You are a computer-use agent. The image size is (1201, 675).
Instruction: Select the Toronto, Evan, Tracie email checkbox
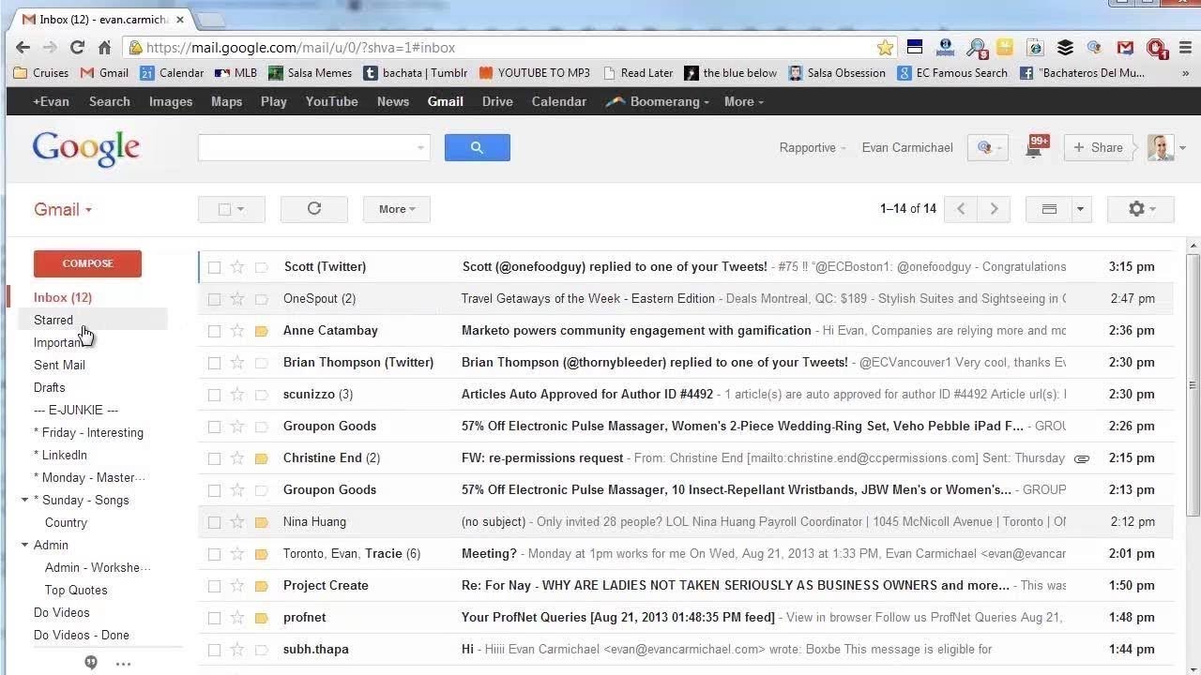pos(215,554)
